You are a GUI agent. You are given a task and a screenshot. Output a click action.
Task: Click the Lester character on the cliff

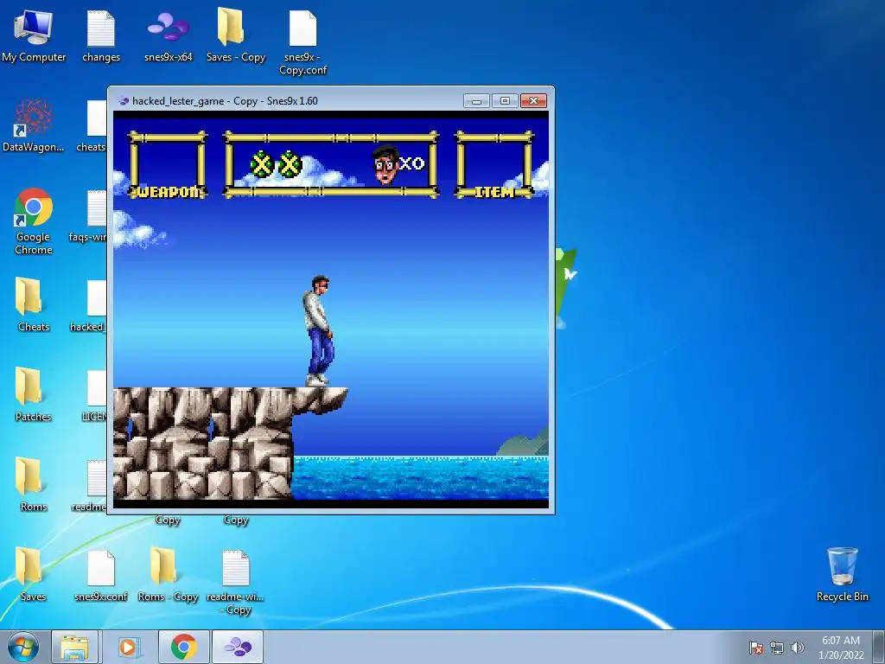click(x=318, y=331)
